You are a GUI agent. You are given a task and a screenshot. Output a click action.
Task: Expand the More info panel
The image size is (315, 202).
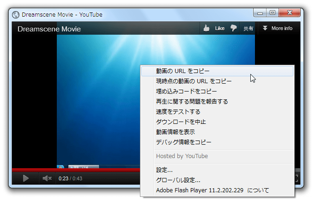pos(278,28)
